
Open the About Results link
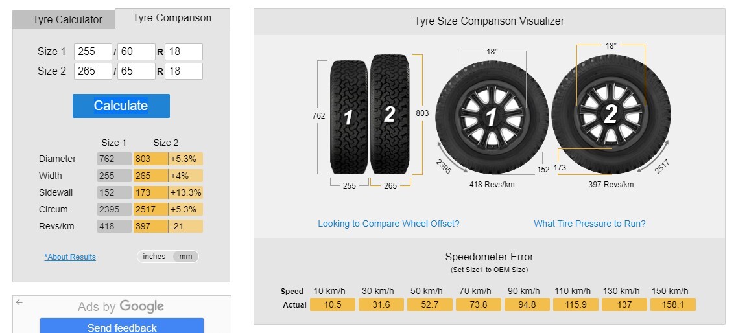click(70, 257)
